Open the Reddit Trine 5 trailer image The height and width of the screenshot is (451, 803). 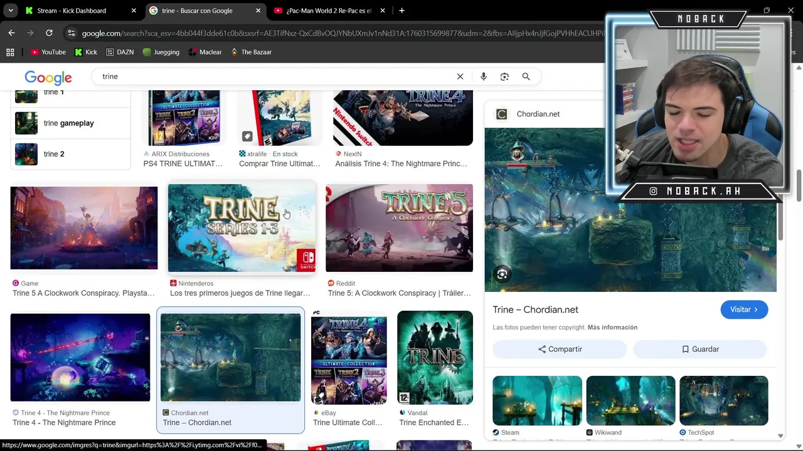coord(399,228)
